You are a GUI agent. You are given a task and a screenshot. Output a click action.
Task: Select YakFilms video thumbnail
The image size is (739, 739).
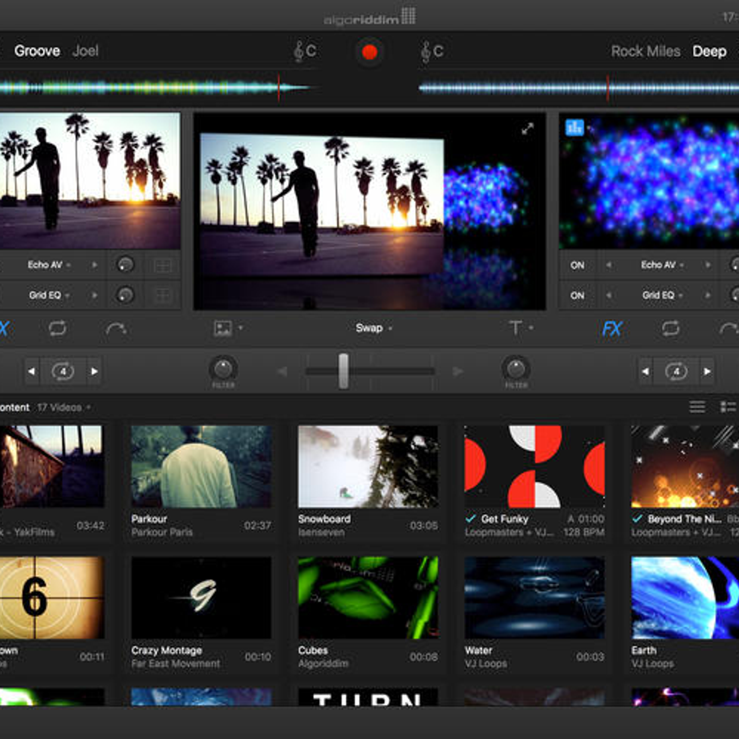(x=52, y=466)
